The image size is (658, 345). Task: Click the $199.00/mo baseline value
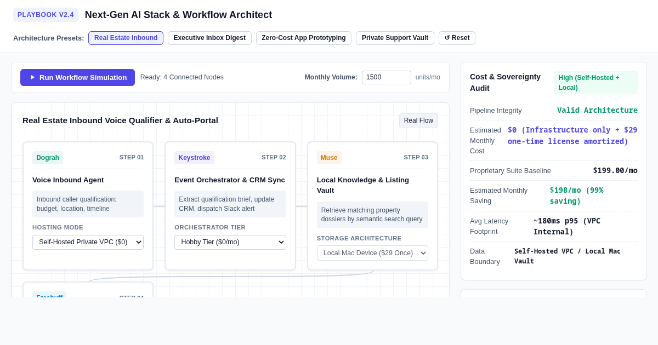pos(615,170)
